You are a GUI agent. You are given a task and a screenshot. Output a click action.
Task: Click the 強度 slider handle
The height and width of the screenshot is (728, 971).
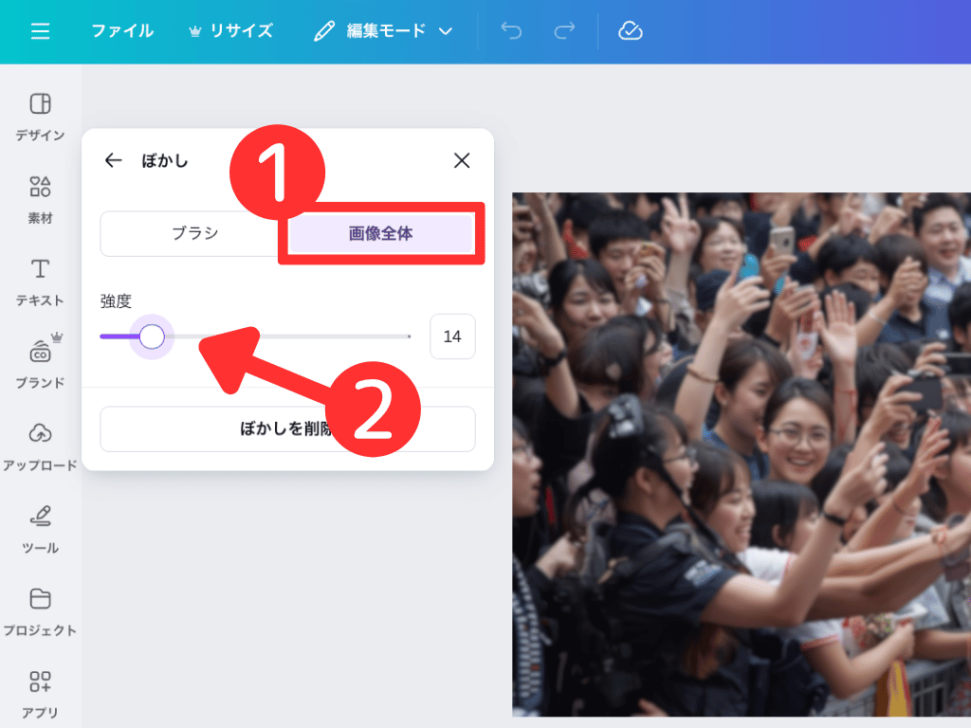pos(152,337)
